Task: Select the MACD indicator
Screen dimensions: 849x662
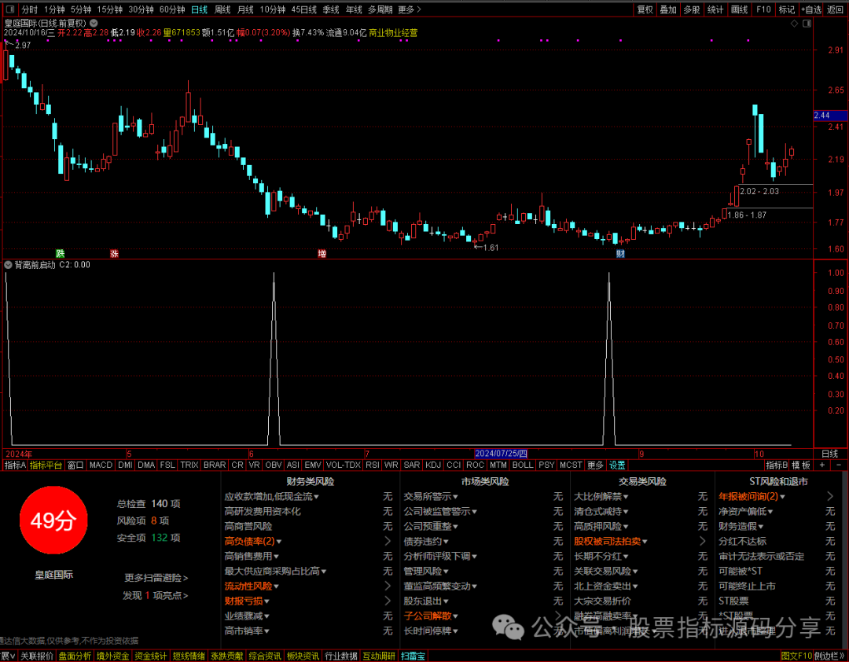Action: 101,465
